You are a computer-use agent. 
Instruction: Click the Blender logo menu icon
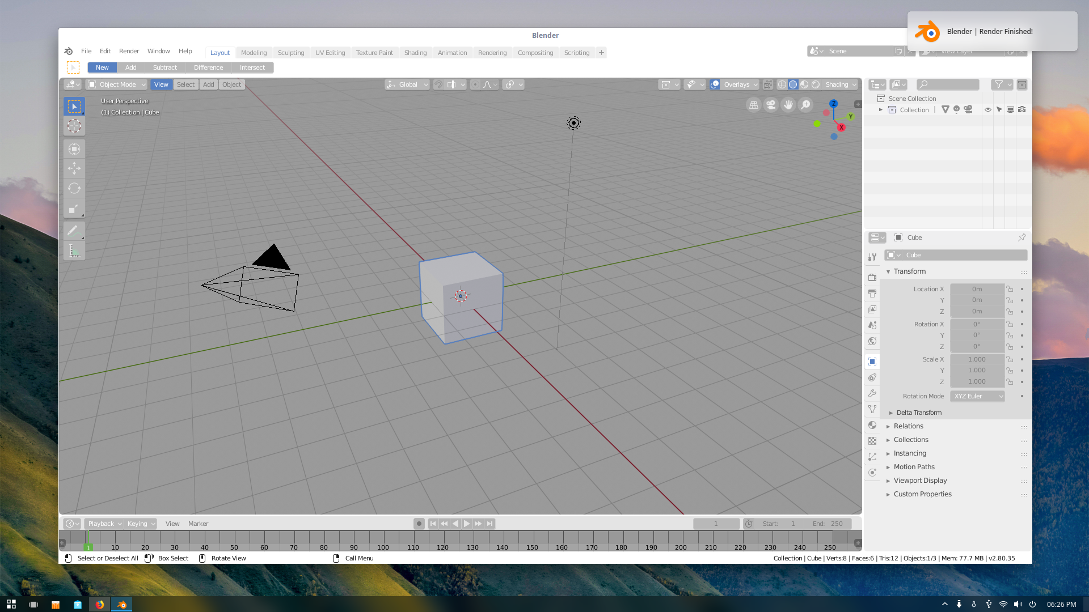pos(69,51)
